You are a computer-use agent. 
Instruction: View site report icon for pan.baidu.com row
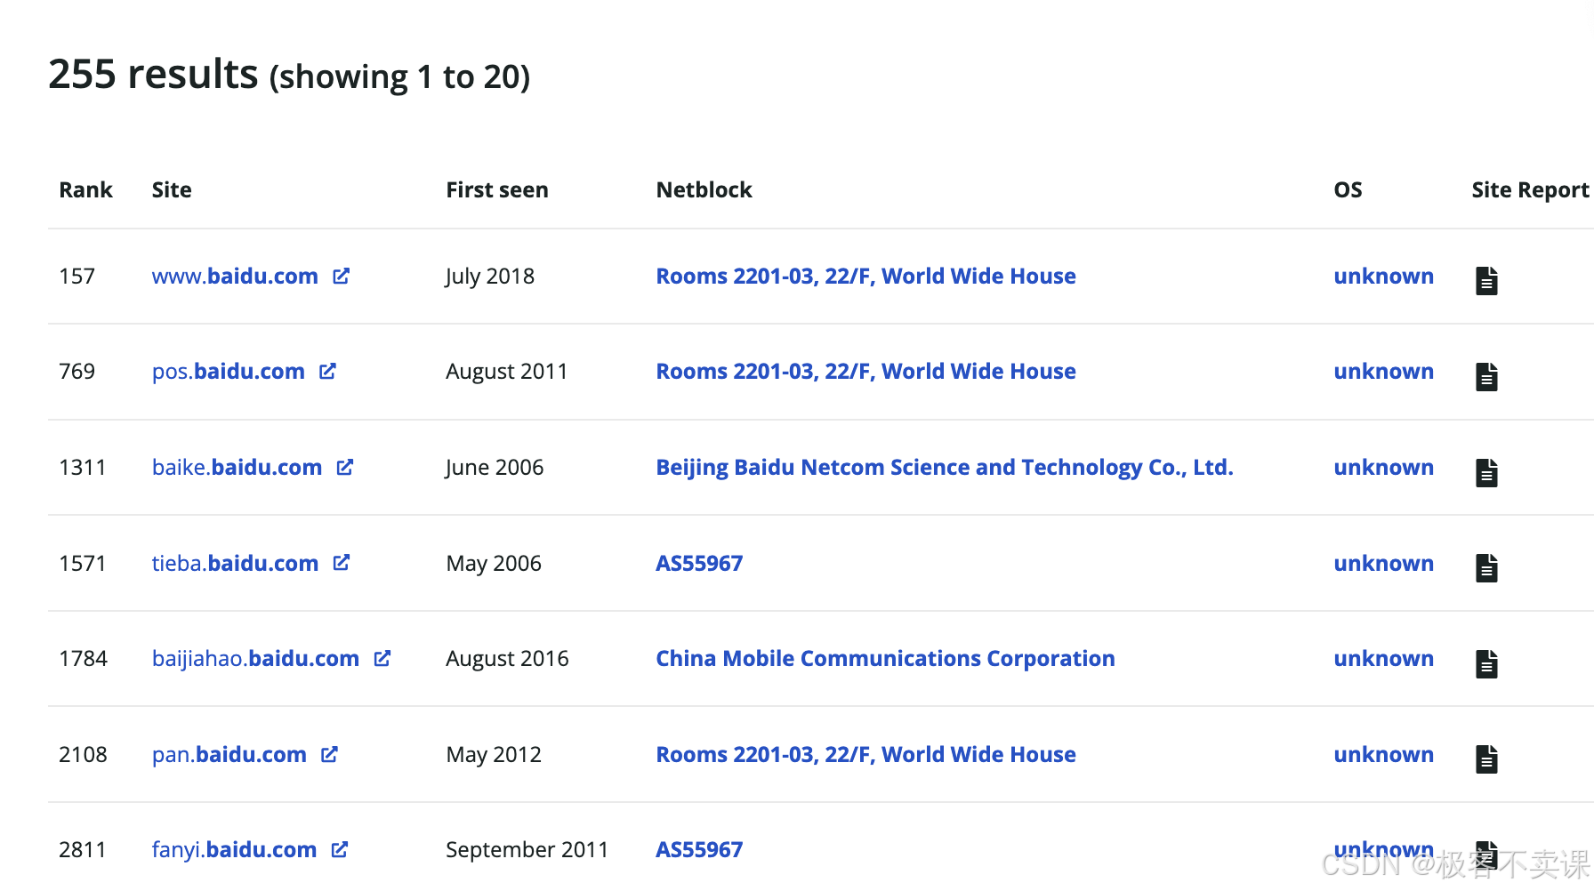click(x=1486, y=759)
